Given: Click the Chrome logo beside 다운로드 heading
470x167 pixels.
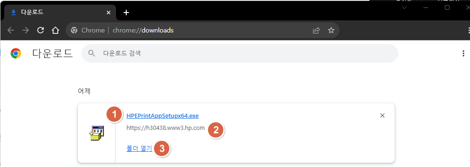Looking at the screenshot, I should pyautogui.click(x=15, y=53).
